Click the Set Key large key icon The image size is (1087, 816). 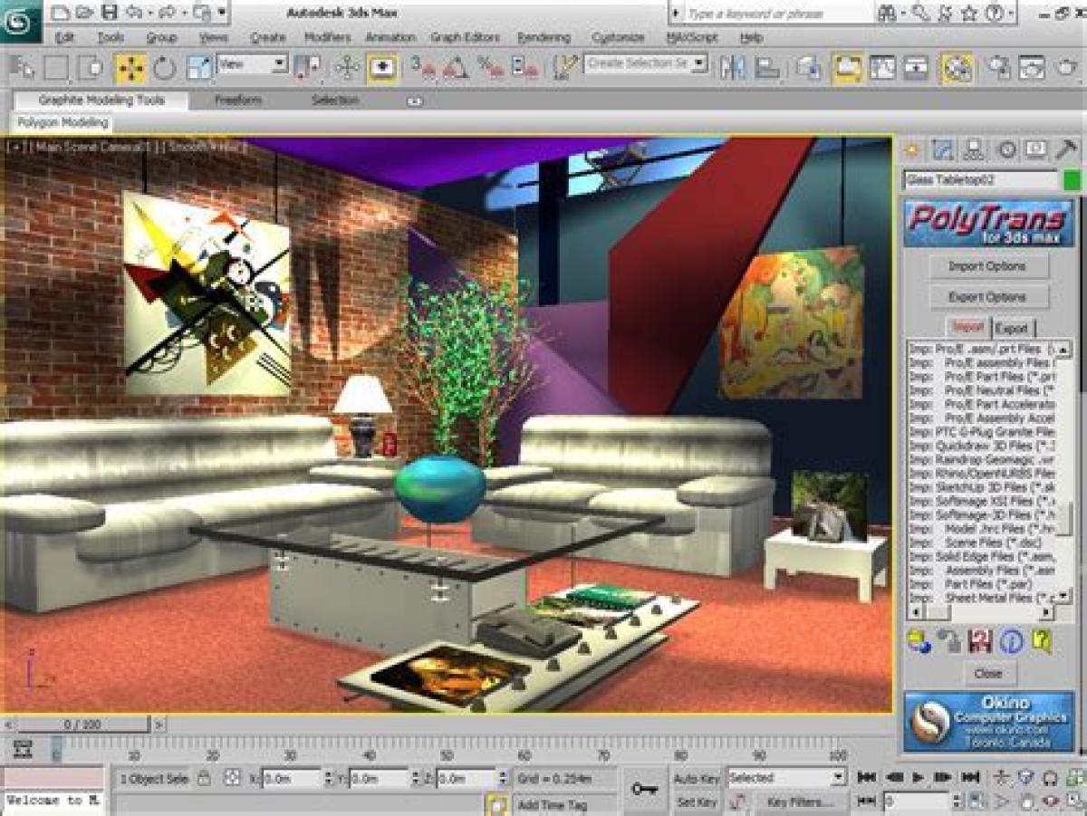point(644,789)
